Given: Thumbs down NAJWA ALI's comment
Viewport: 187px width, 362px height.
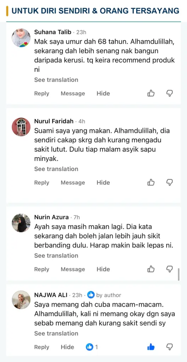Looking at the screenshot, I should click(x=170, y=347).
